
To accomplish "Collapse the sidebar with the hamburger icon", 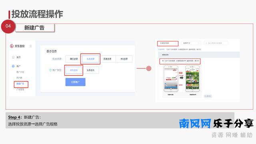I will [x=31, y=46].
